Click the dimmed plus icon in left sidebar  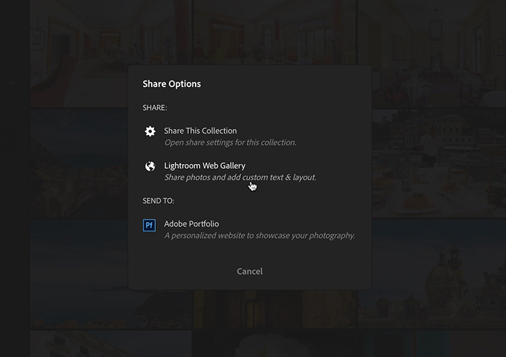coord(12,83)
